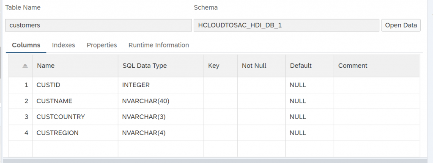
Task: Select the CUSTCOUNTRY column row
Action: (x=214, y=117)
